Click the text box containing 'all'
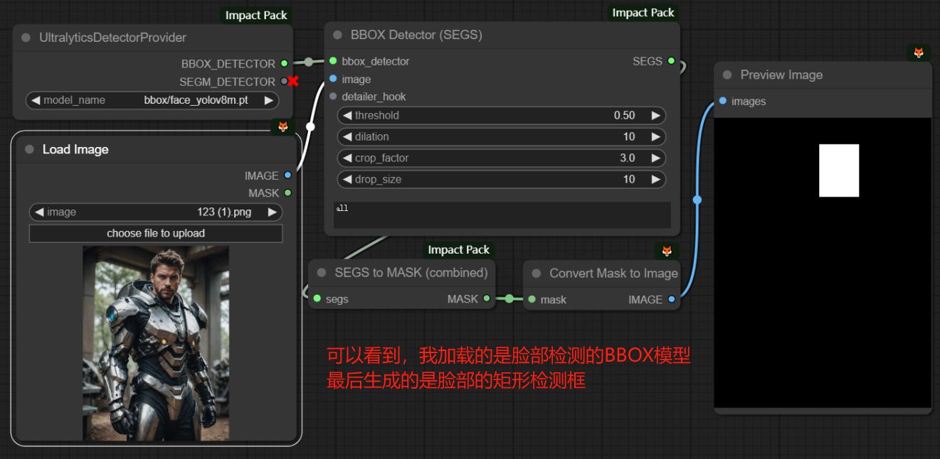940x459 pixels. click(502, 215)
